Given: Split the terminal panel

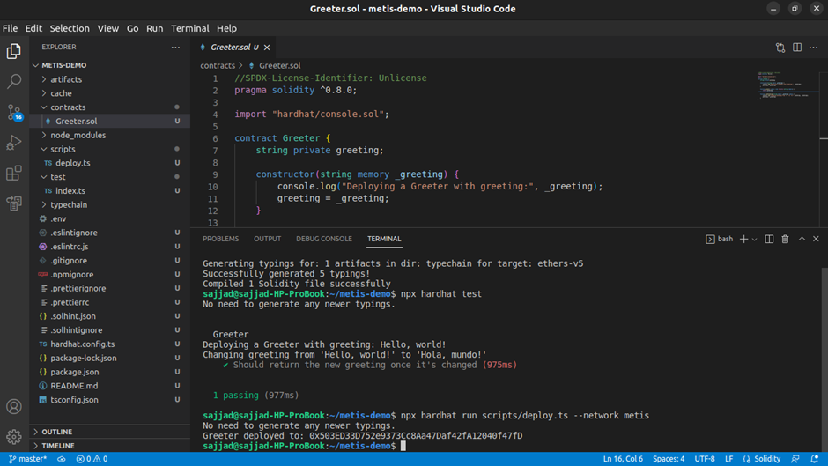Looking at the screenshot, I should pos(769,239).
